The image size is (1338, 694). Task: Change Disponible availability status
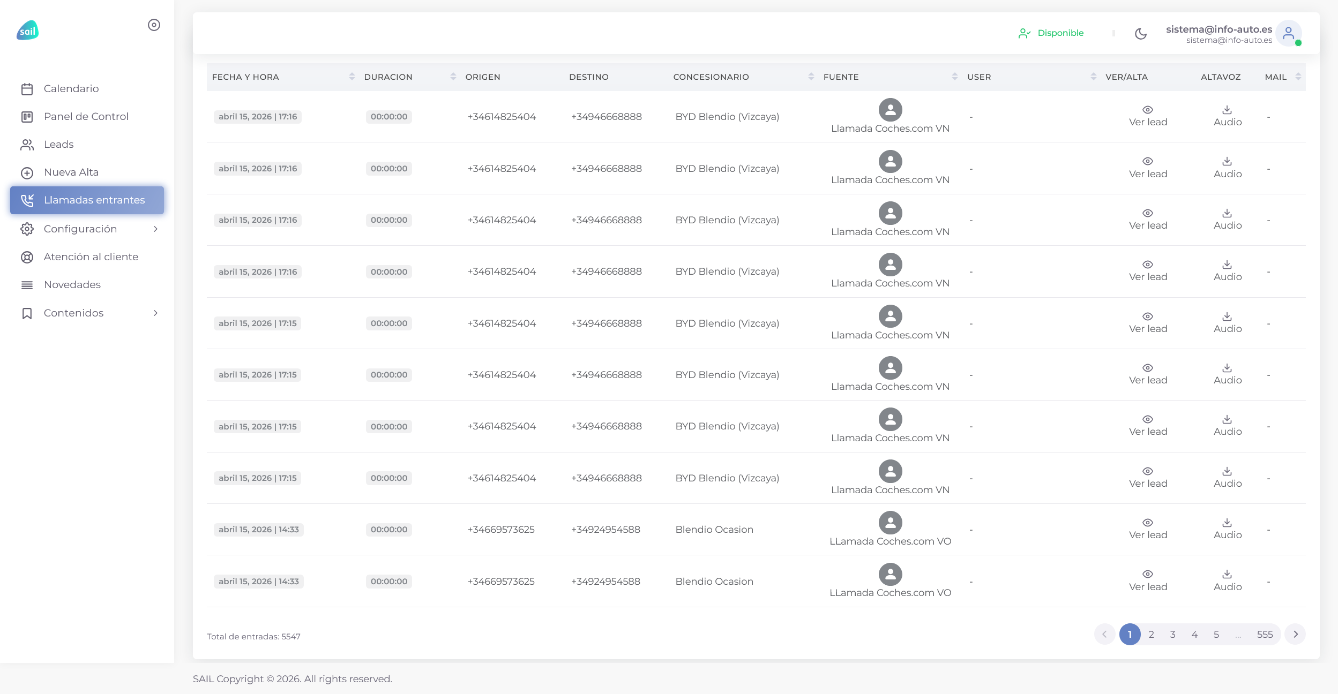1051,33
